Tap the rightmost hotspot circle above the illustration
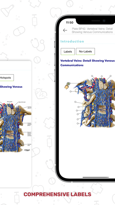Viewport: 115px width, 205px height. pyautogui.click(x=111, y=76)
